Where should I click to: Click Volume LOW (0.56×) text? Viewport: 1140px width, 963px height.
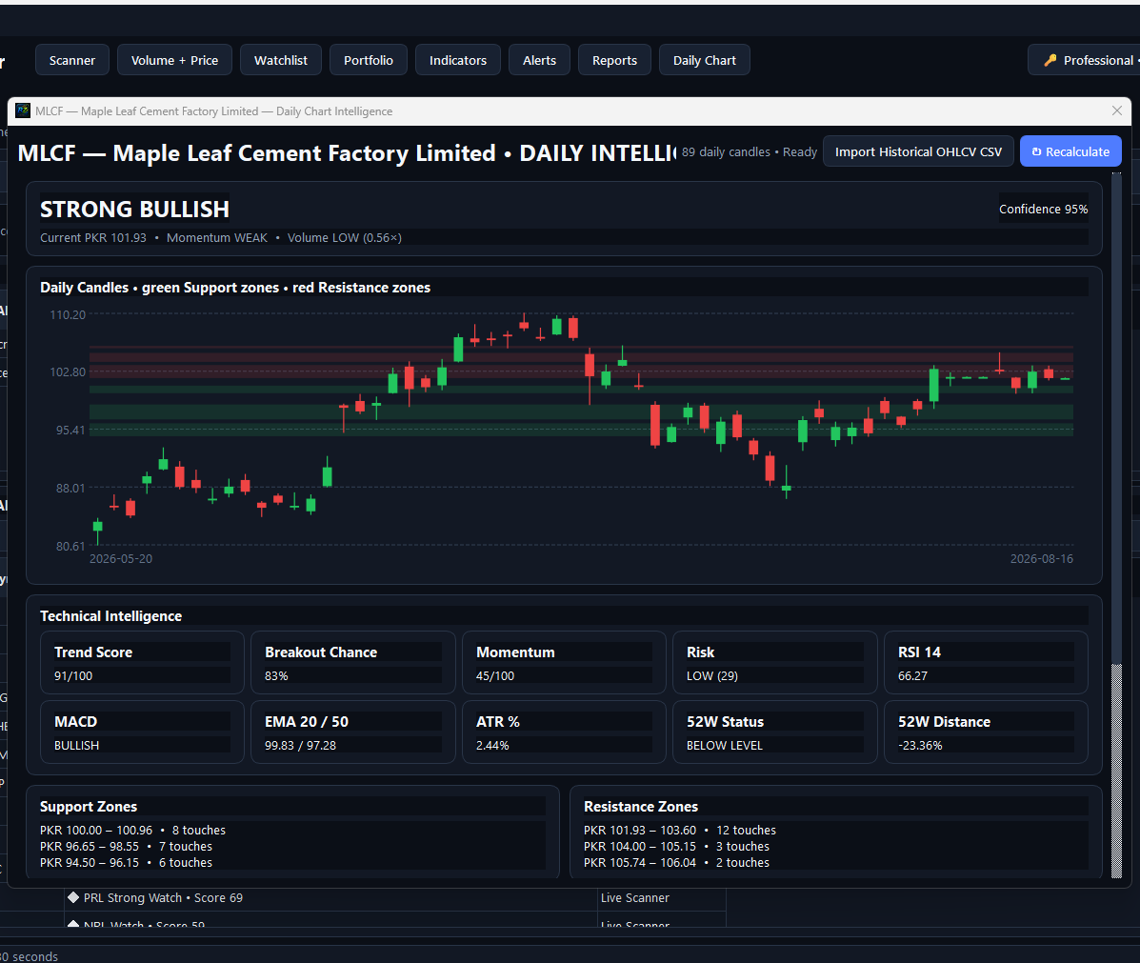tap(345, 238)
